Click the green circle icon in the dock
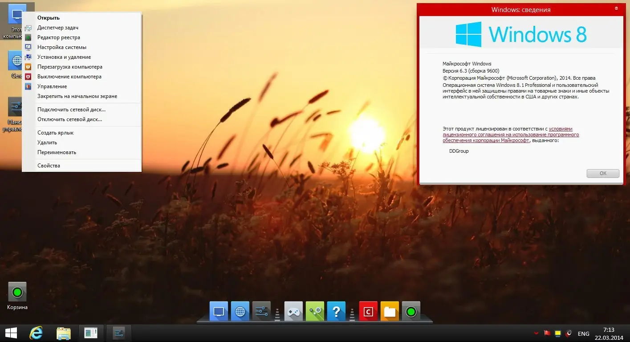630x342 pixels. [411, 312]
